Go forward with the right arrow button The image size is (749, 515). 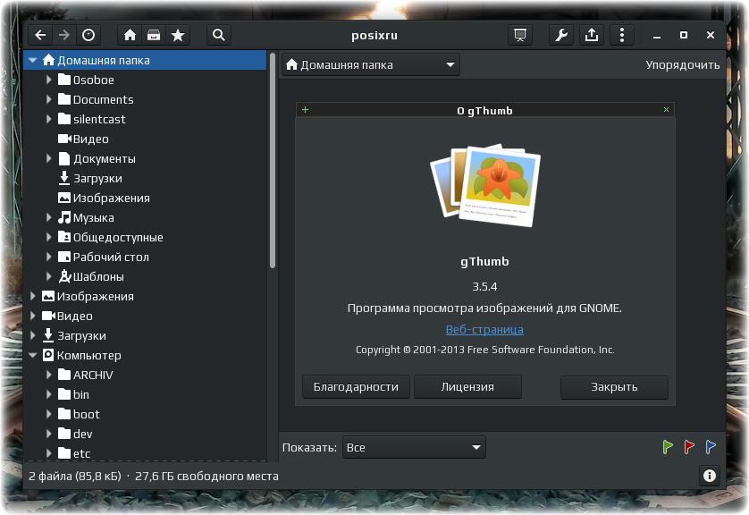64,35
